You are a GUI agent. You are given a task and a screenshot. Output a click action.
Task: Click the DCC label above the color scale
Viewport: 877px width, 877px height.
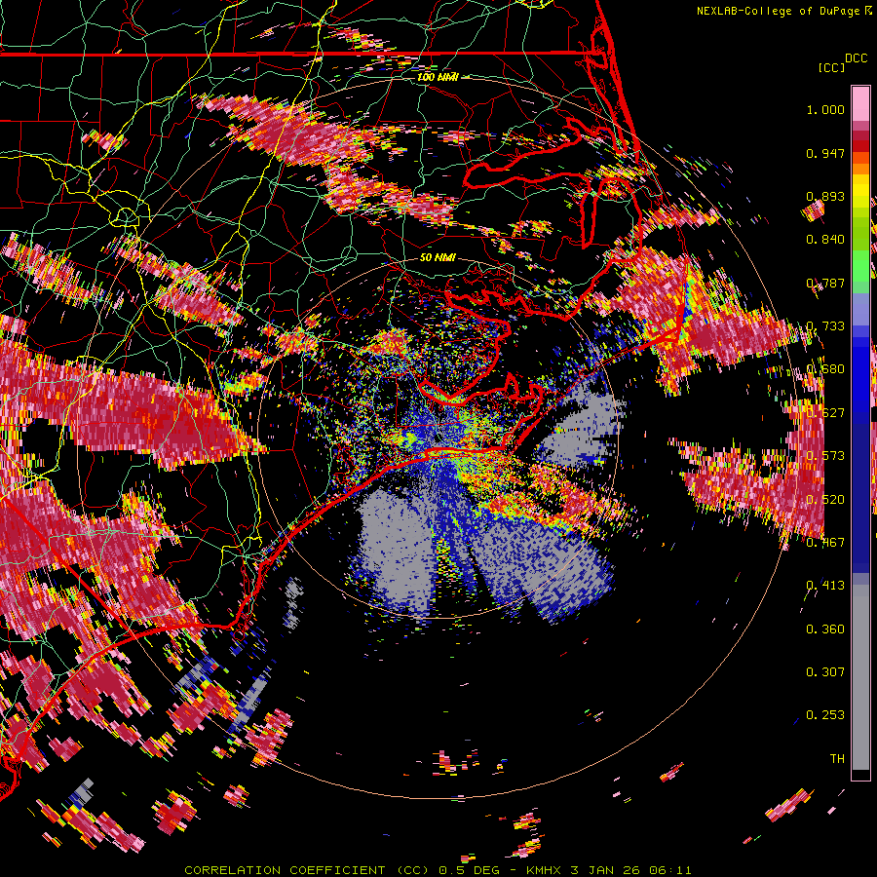click(x=856, y=58)
